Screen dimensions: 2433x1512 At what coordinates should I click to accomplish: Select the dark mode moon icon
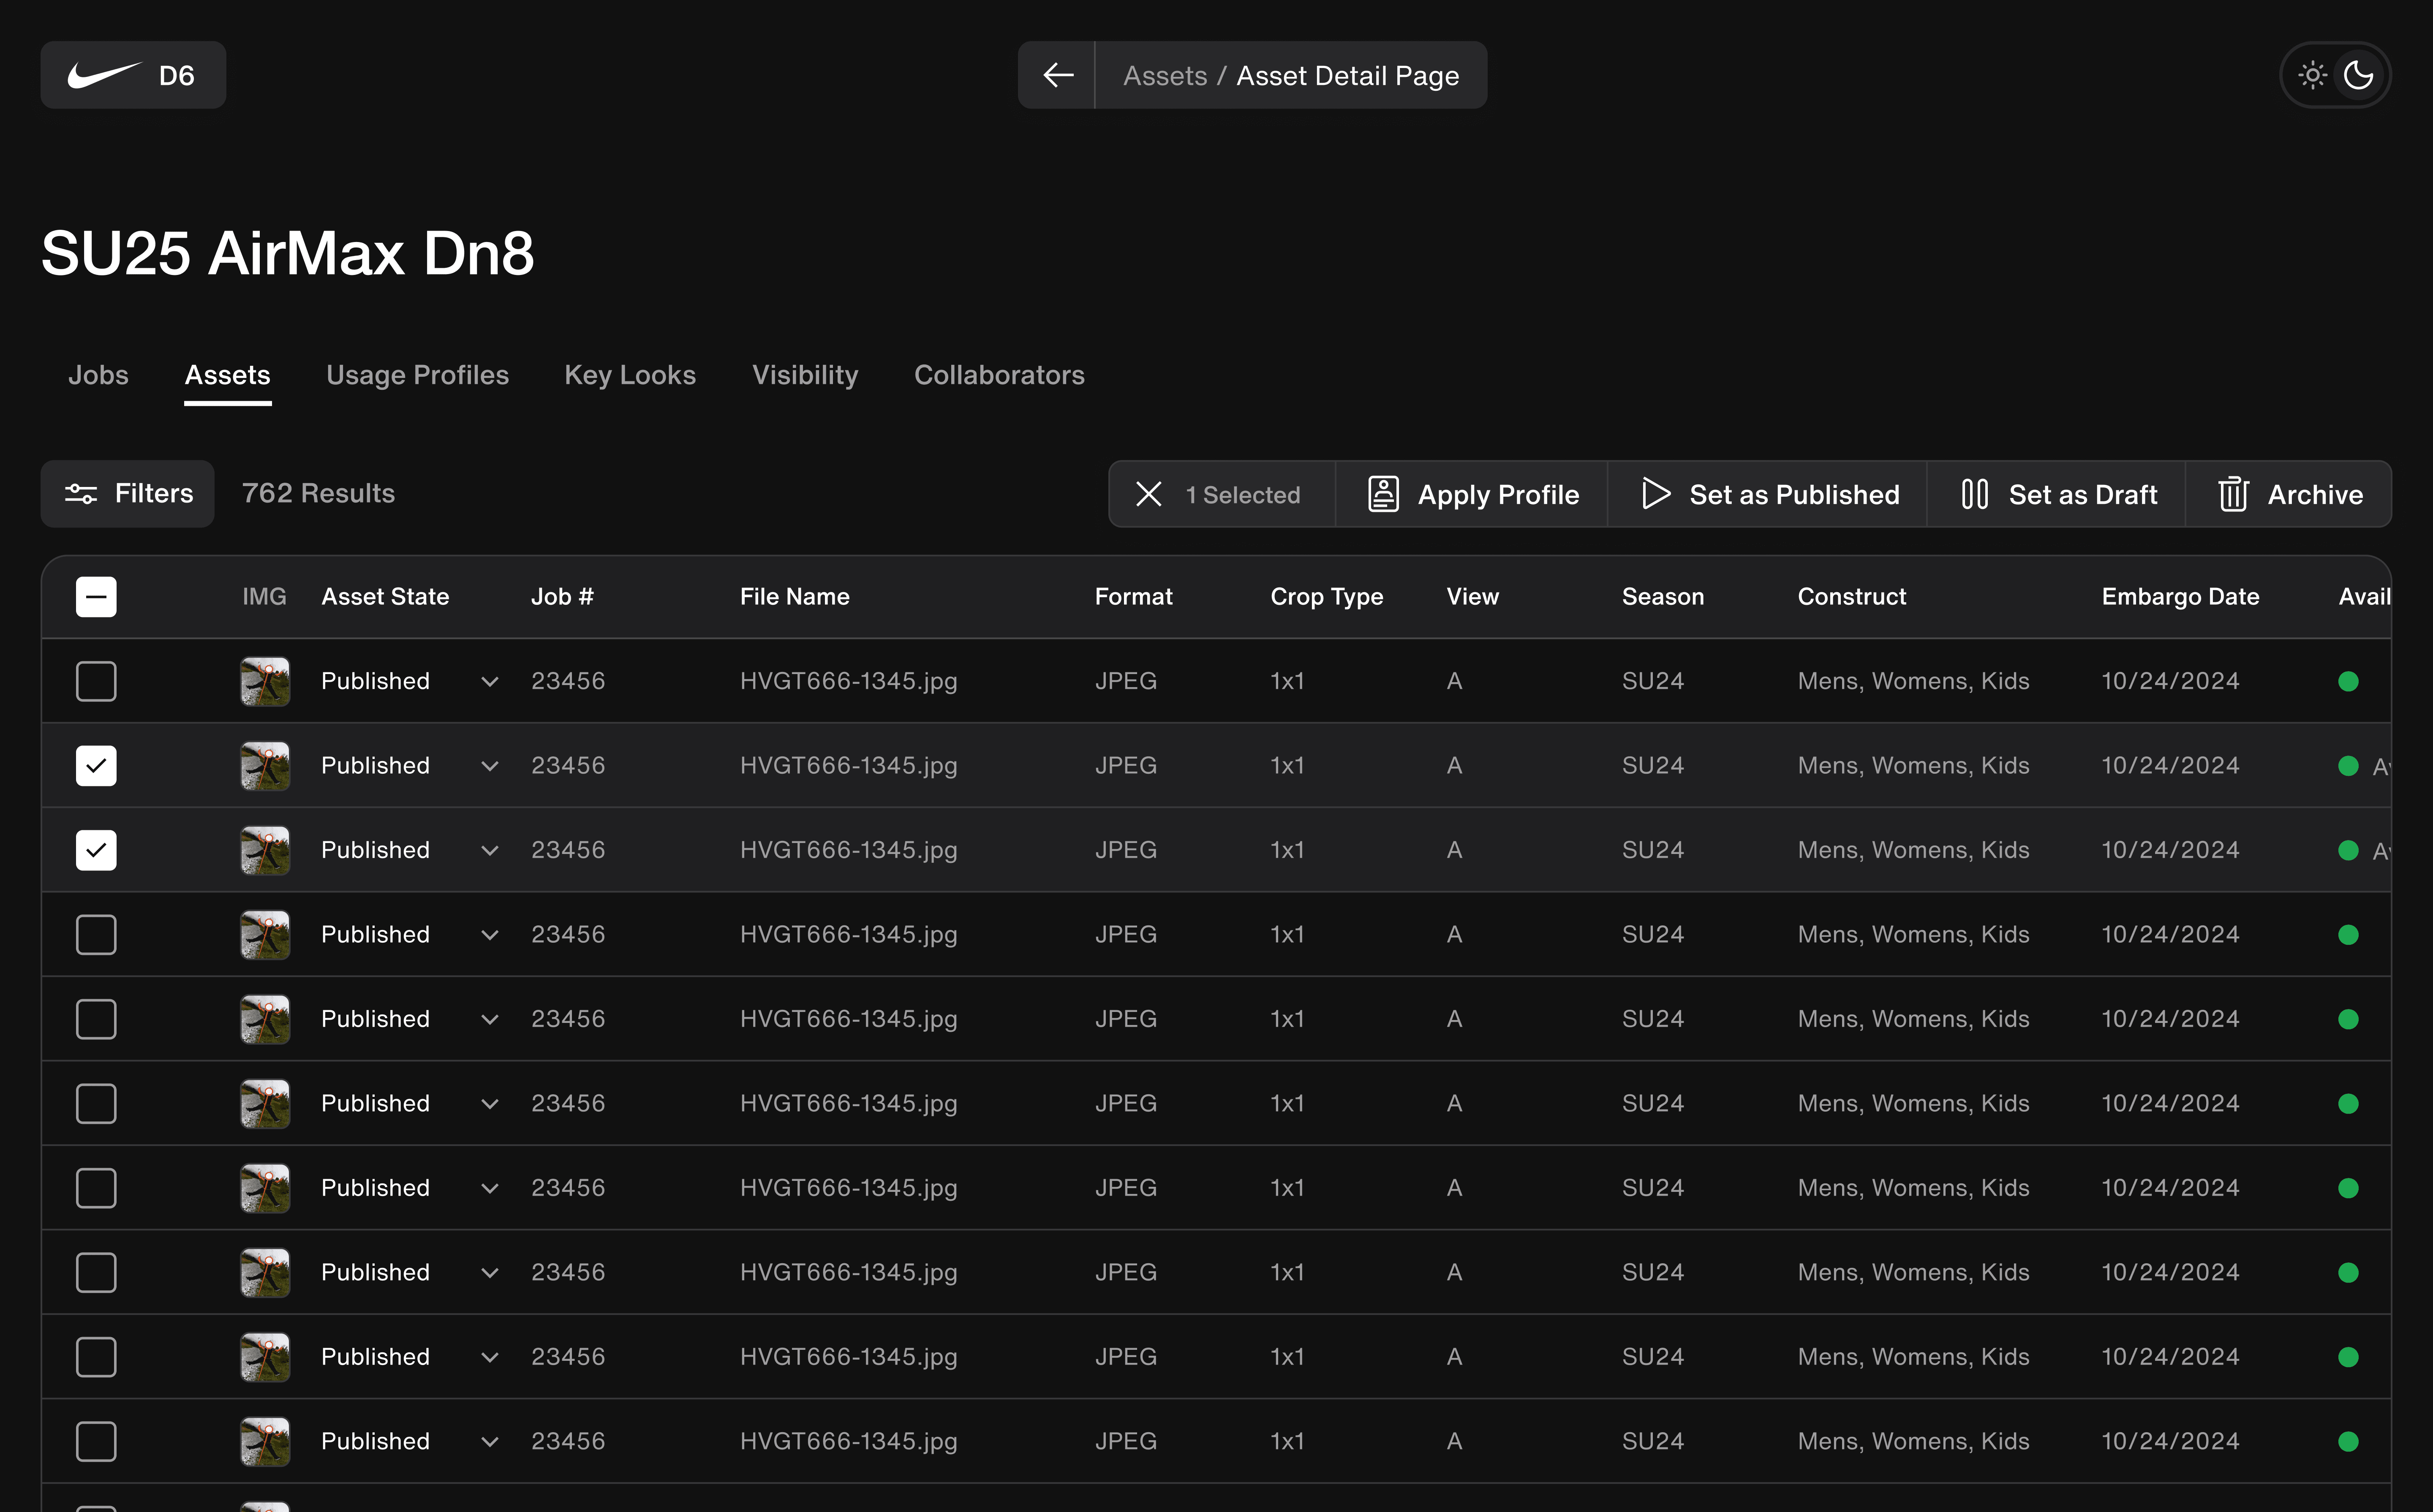point(2358,75)
